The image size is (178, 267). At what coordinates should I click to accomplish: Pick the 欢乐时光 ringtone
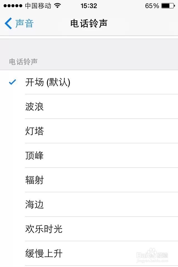44,229
